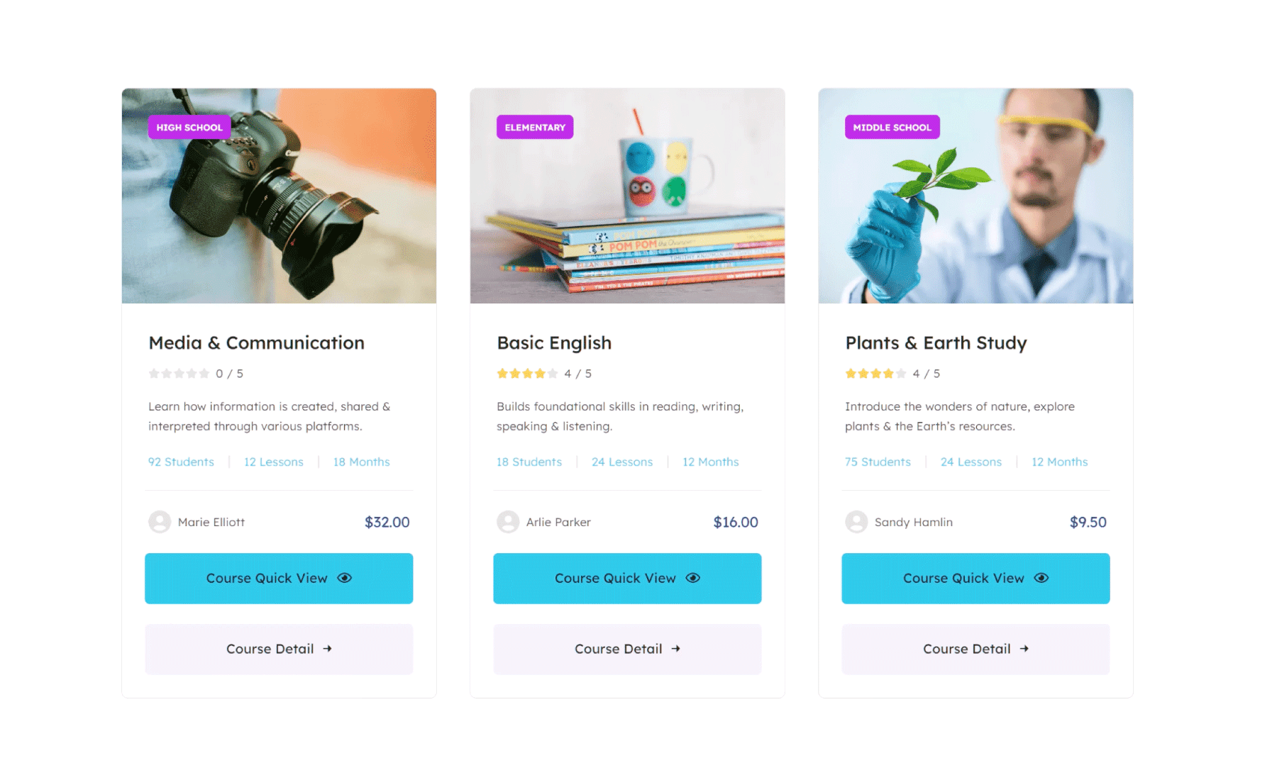Screen dimensions: 1277x780
Task: Open the Basic English course title
Action: click(x=554, y=343)
